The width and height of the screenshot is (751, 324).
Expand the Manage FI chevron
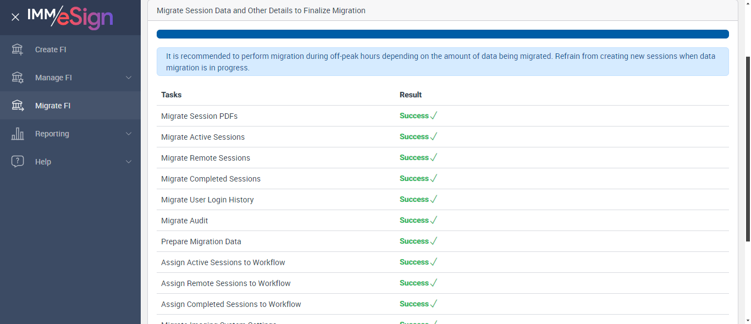click(129, 78)
